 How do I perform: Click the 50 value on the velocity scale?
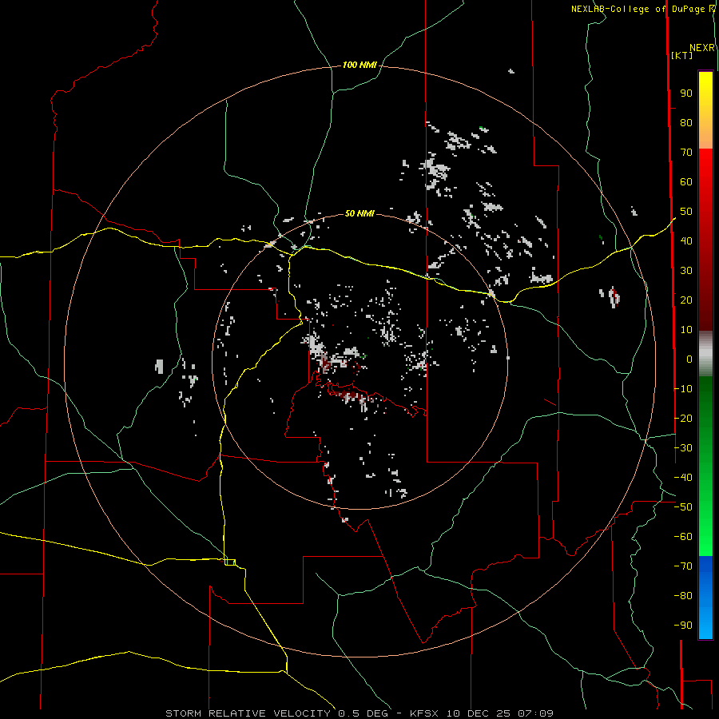[686, 212]
